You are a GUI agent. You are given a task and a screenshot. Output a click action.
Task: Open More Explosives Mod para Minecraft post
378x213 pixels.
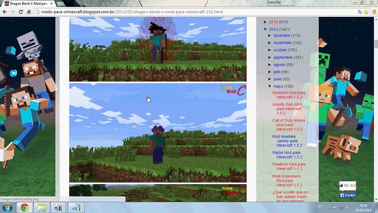(287, 181)
